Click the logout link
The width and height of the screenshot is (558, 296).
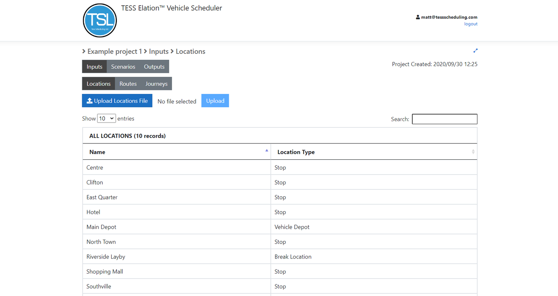[471, 23]
